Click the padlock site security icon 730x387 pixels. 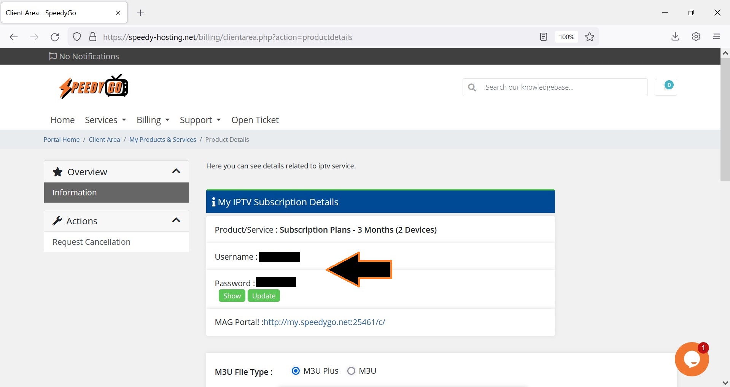pos(93,37)
